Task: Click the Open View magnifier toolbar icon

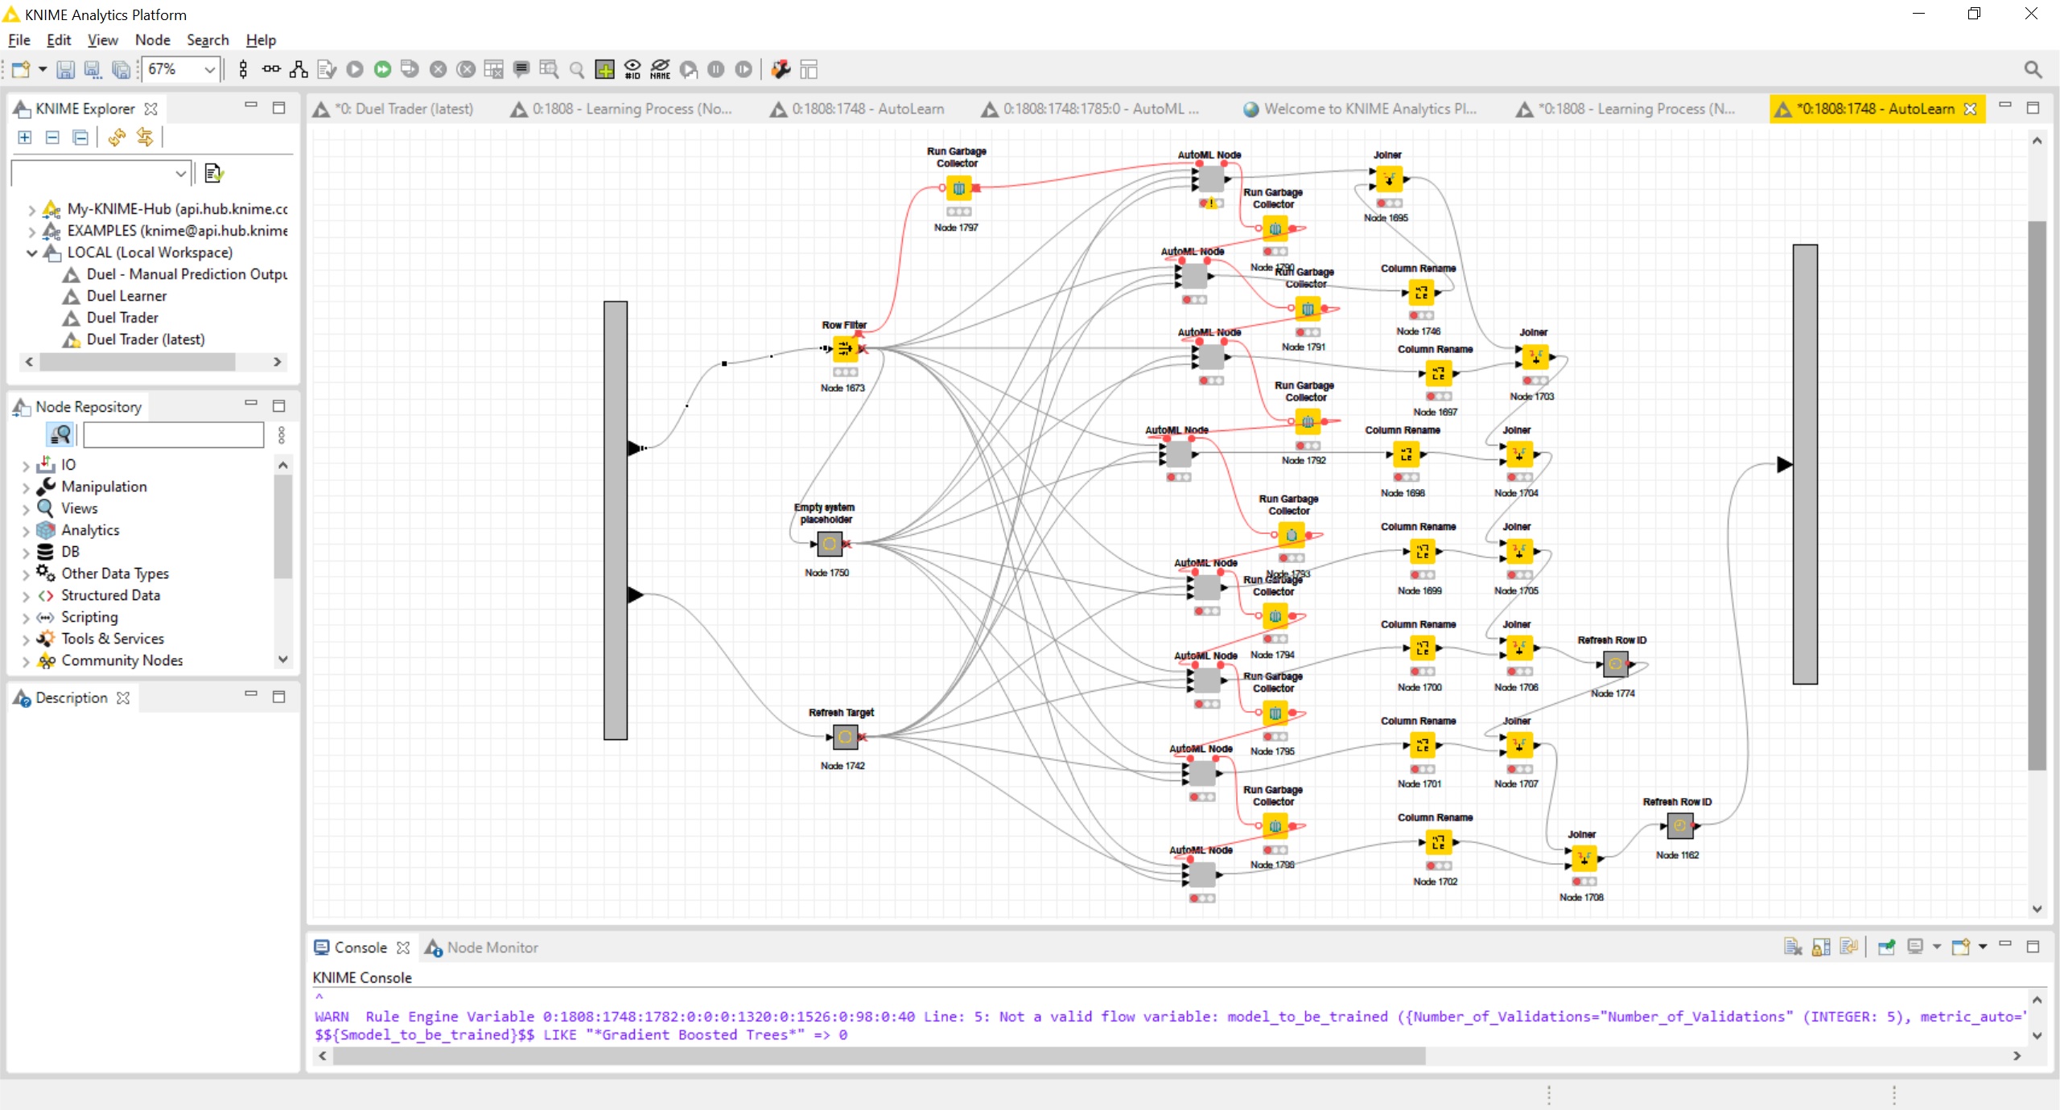Action: (577, 70)
